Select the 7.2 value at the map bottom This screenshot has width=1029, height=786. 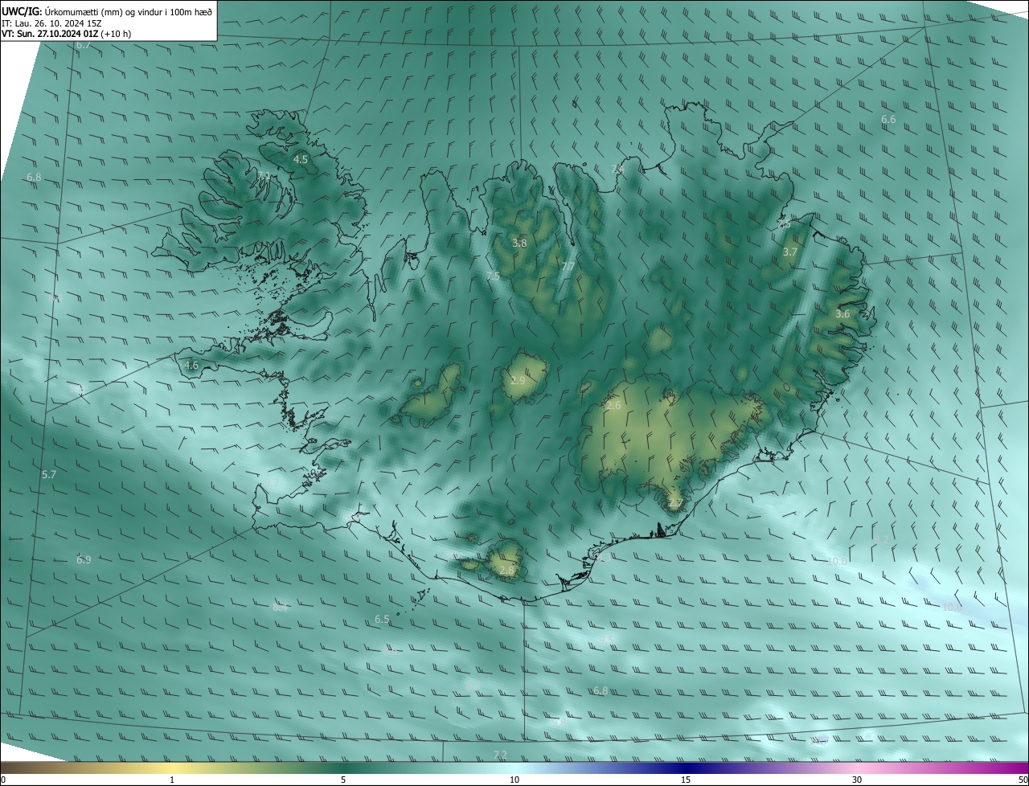500,754
